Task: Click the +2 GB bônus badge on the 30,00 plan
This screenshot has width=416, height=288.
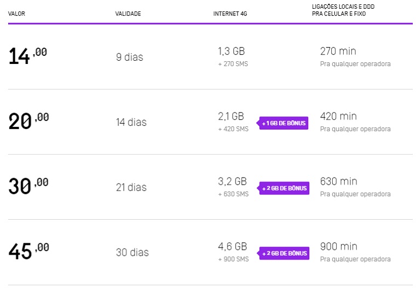Action: pos(285,188)
